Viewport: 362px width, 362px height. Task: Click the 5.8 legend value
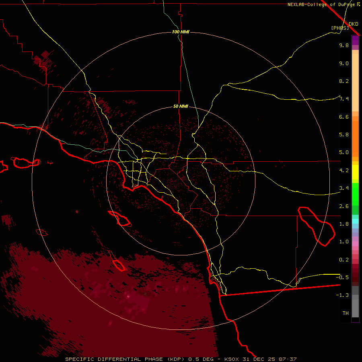(x=344, y=135)
